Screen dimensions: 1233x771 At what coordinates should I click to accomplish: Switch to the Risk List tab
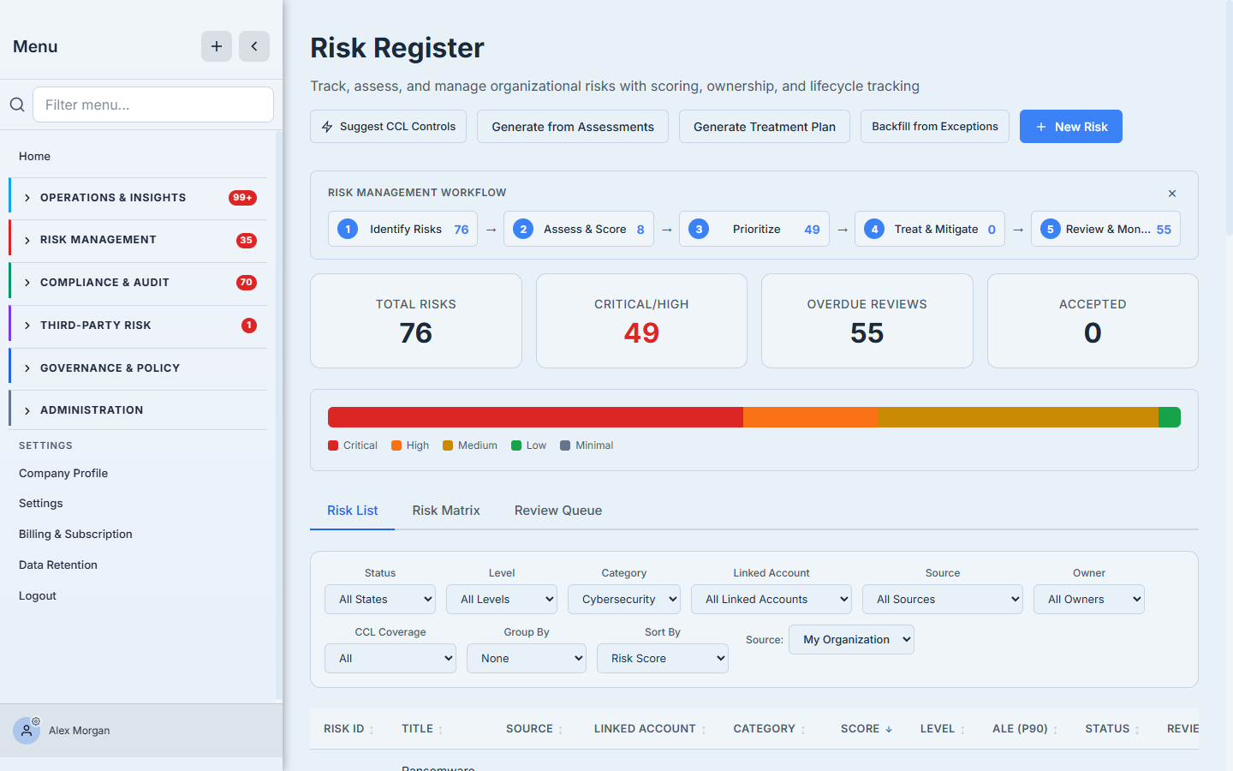coord(353,511)
